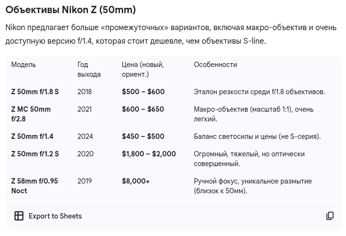Viewport: 346px width, 236px height.
Task: Click the Z 50mm f/1.2 S model cell
Action: click(x=35, y=154)
